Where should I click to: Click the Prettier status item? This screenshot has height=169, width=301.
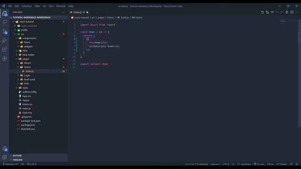click(282, 164)
